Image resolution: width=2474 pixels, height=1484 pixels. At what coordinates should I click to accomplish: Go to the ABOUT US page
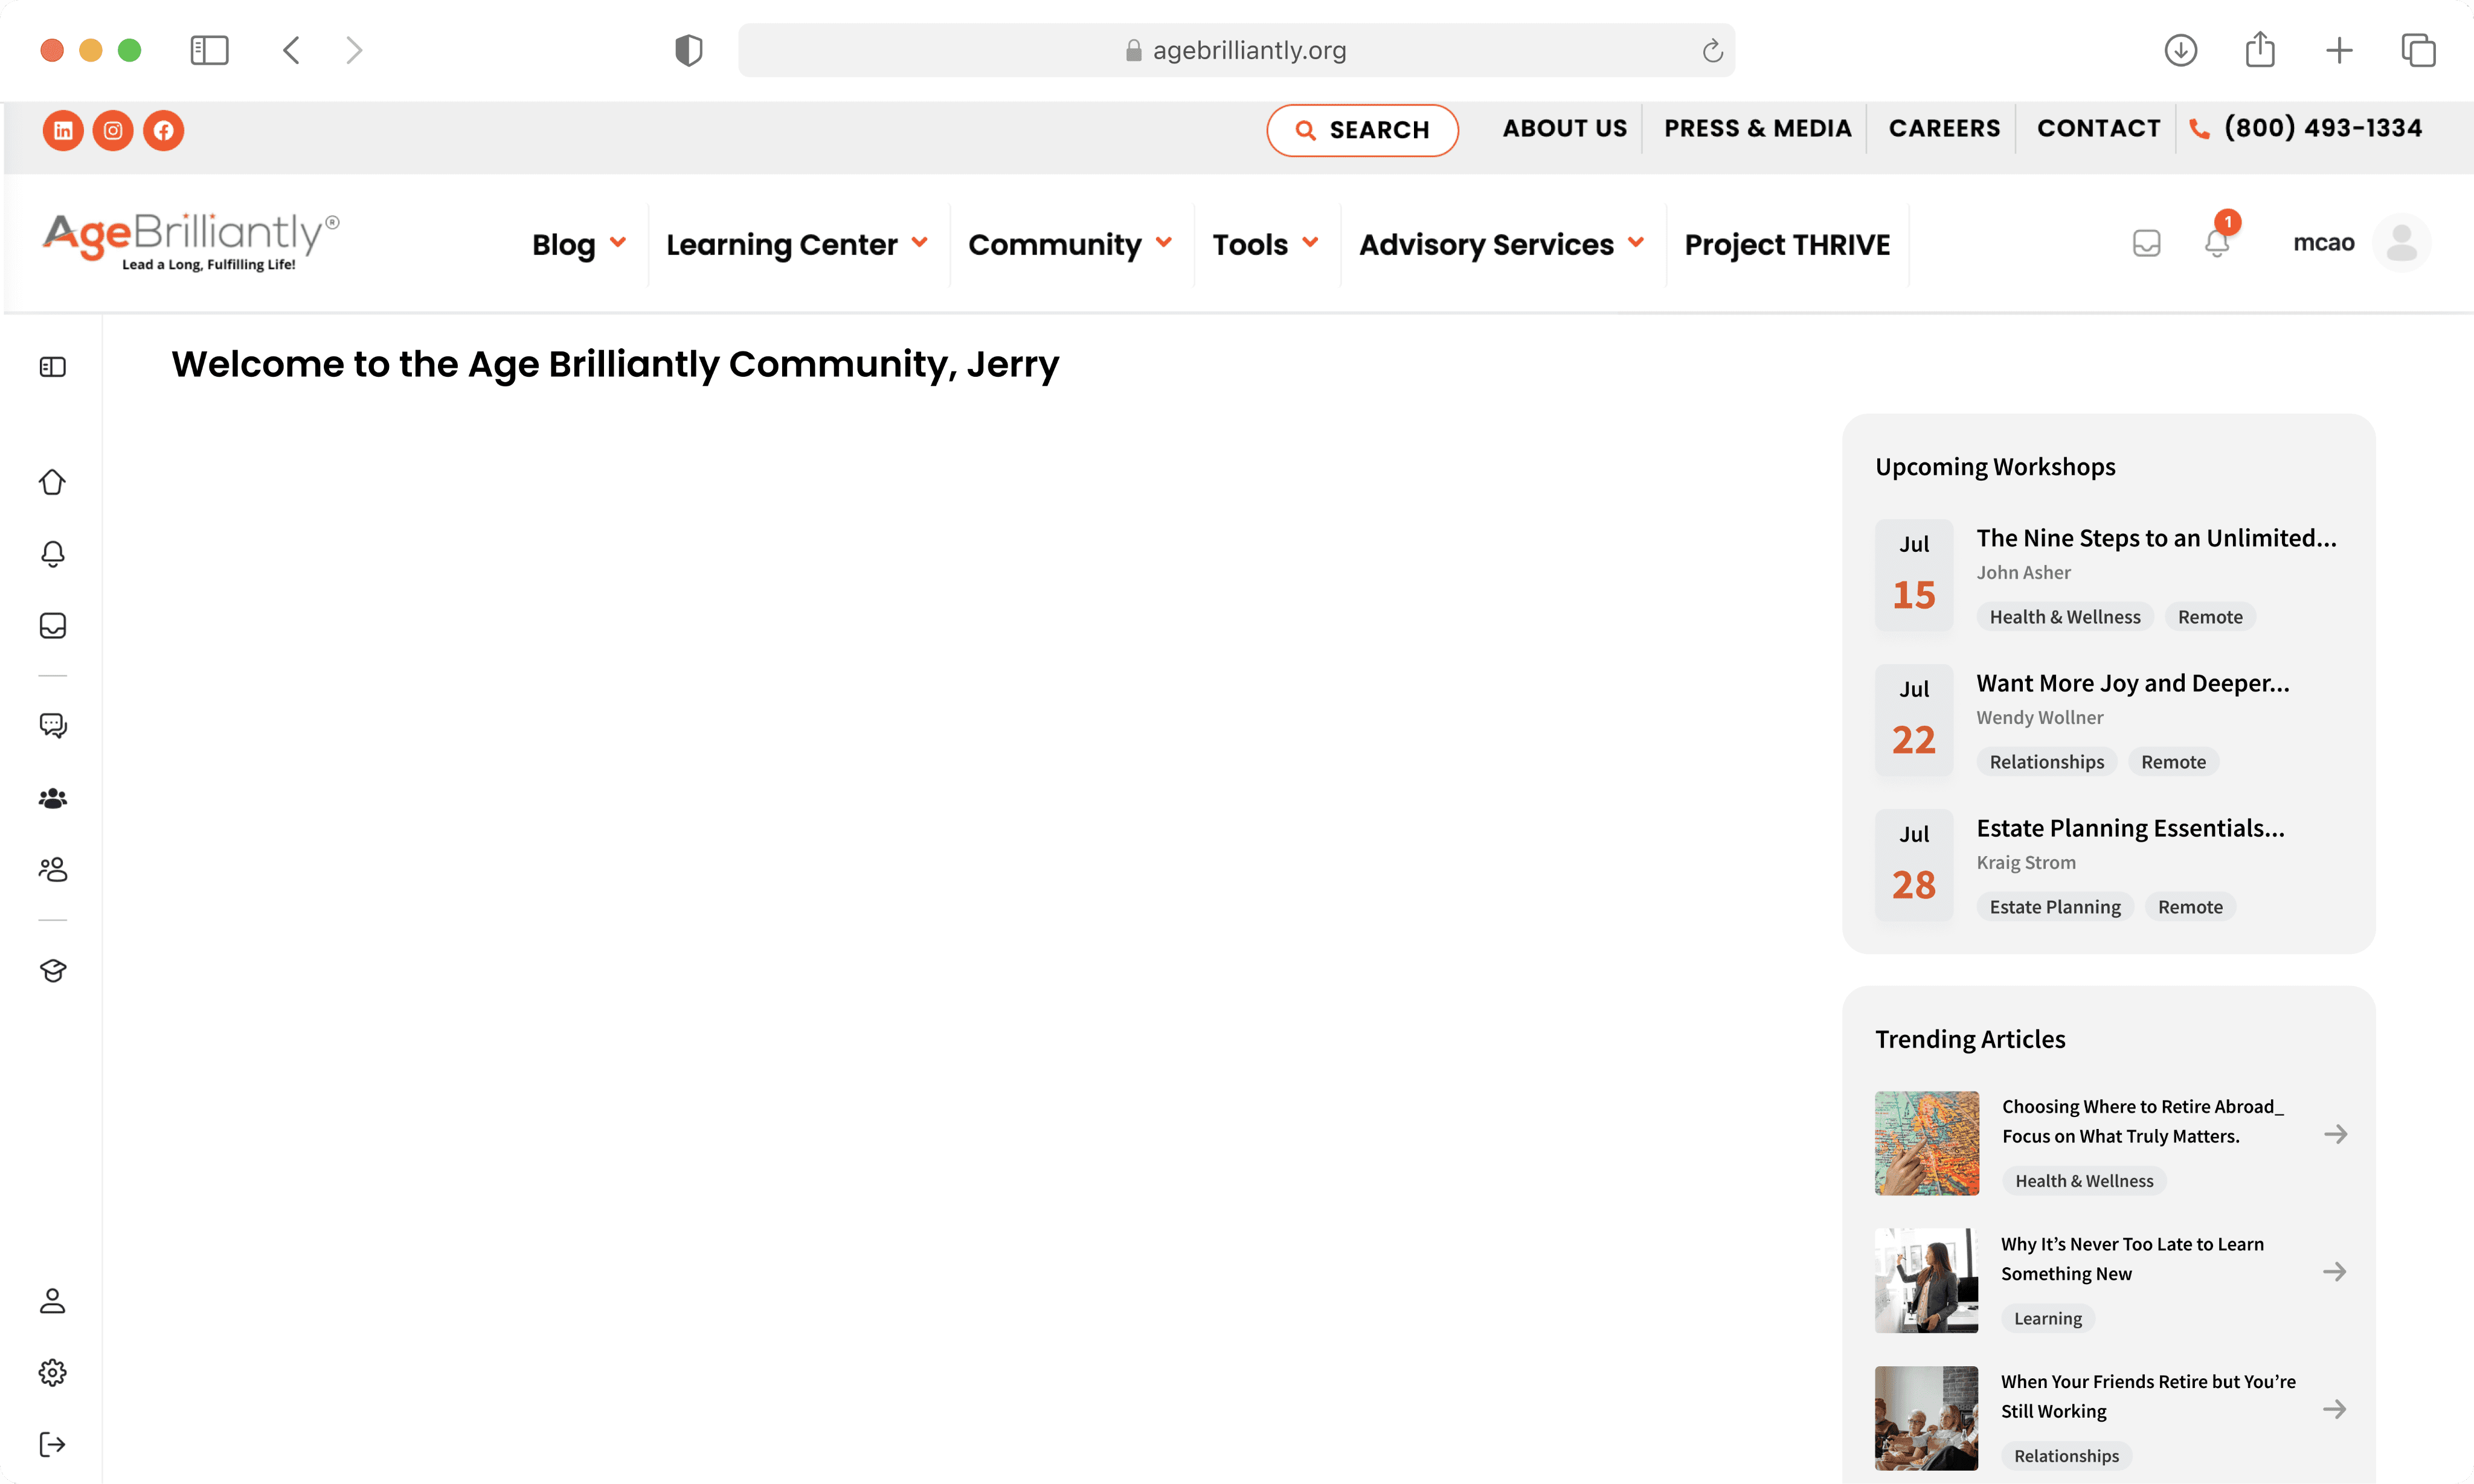click(1564, 128)
